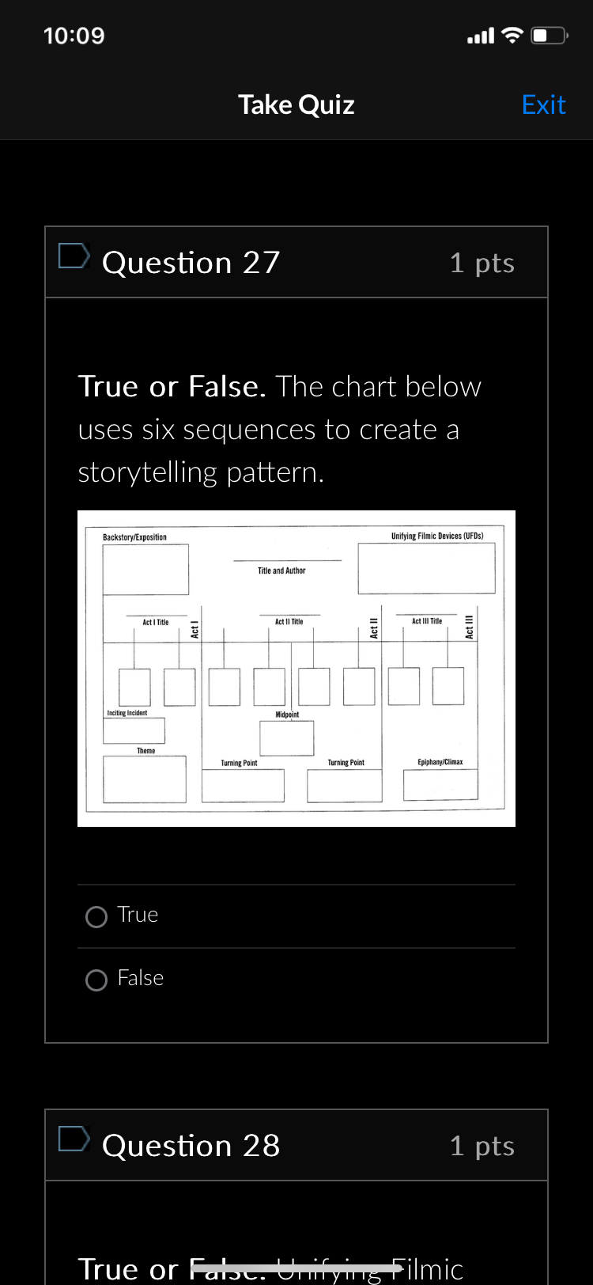The image size is (593, 1285).
Task: Tap the Question 27 header
Action: [190, 262]
